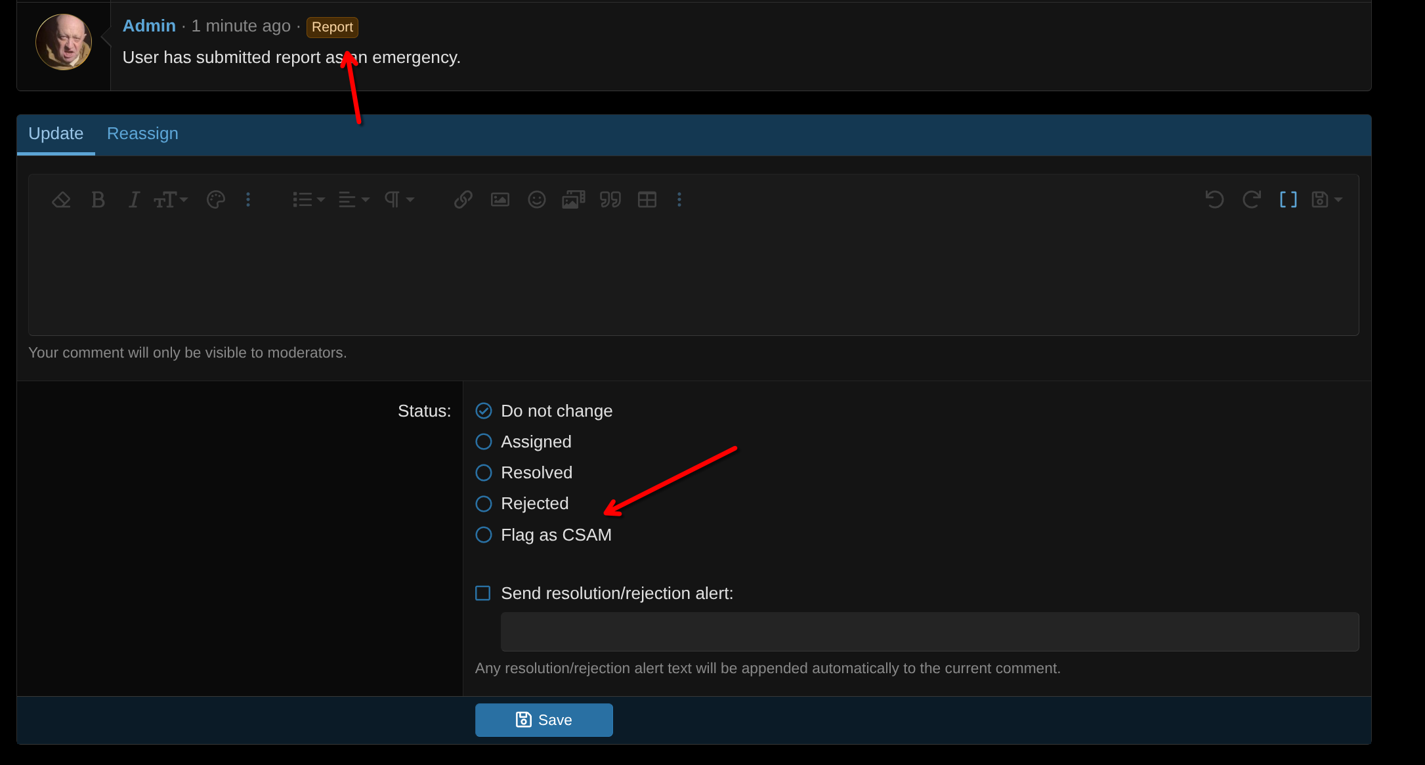Enable Send resolution/rejection alert checkbox

point(483,593)
